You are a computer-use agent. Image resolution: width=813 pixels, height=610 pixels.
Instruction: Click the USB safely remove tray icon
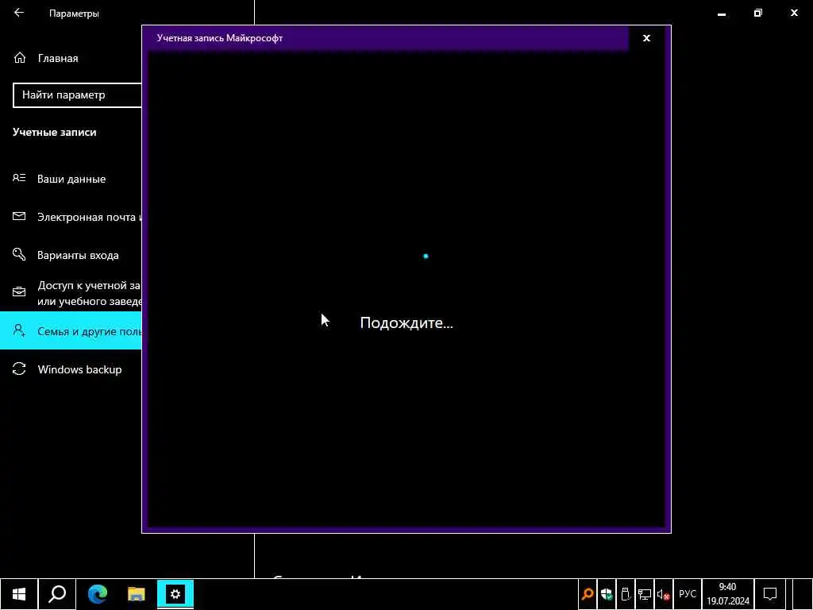626,594
